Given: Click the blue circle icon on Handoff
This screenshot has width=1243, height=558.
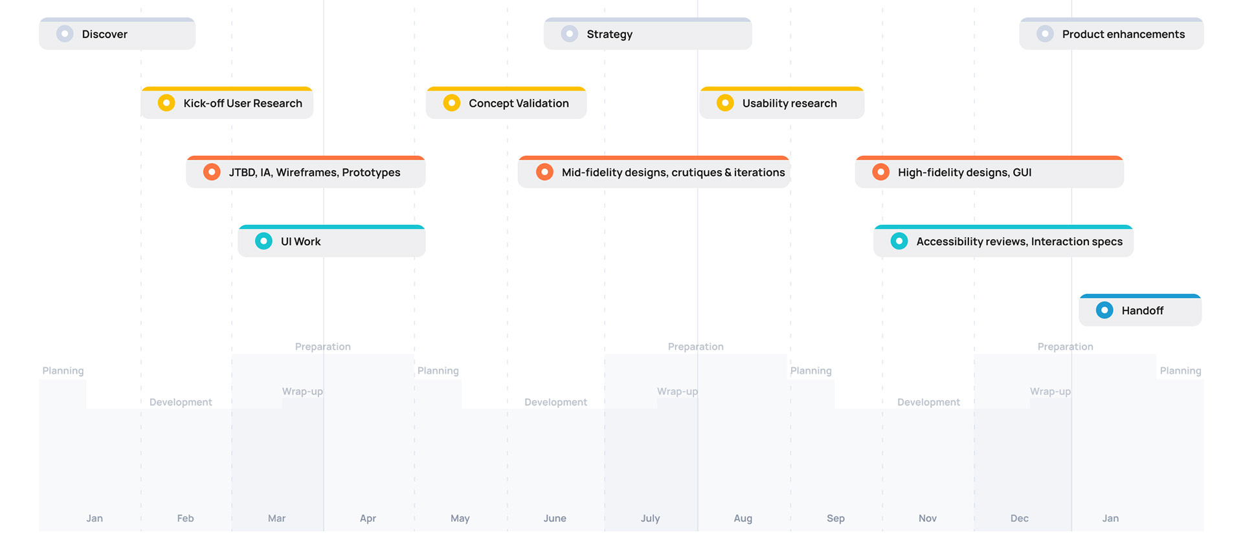Looking at the screenshot, I should tap(1104, 311).
